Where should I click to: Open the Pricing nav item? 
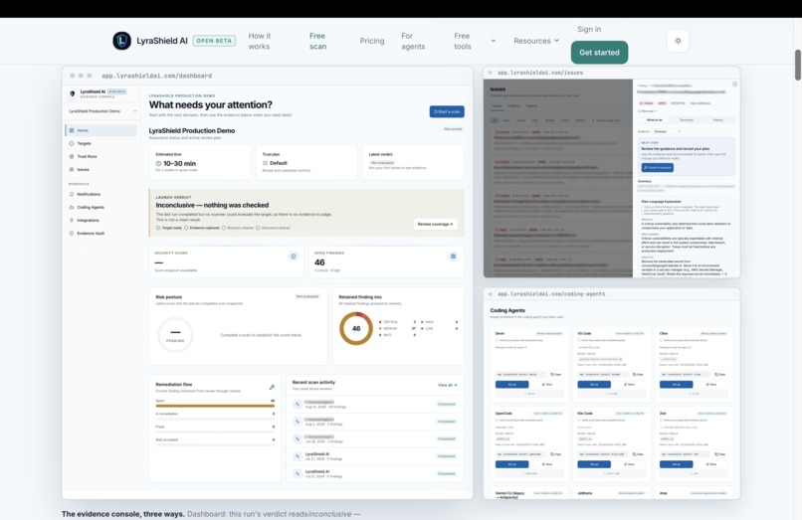click(x=372, y=41)
